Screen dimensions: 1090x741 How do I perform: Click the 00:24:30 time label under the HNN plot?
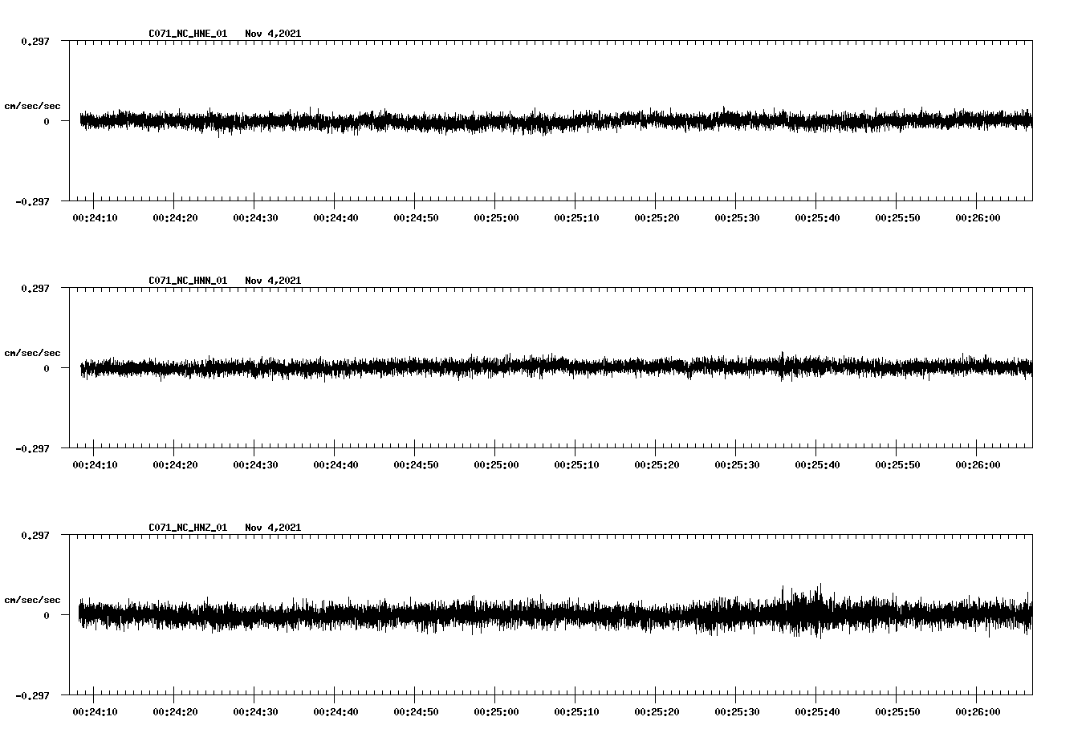pyautogui.click(x=255, y=465)
